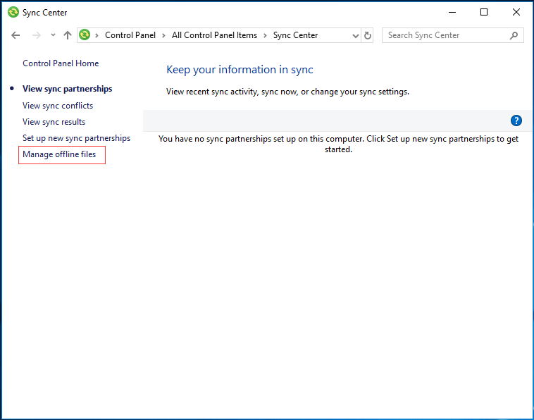
Task: Open Set up new sync partnerships
Action: click(x=76, y=138)
